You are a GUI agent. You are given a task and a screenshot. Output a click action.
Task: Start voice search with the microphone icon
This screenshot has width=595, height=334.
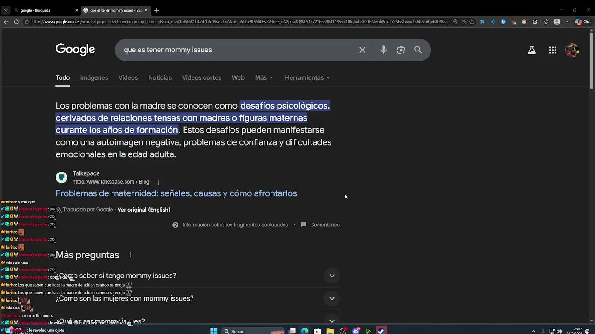(383, 50)
